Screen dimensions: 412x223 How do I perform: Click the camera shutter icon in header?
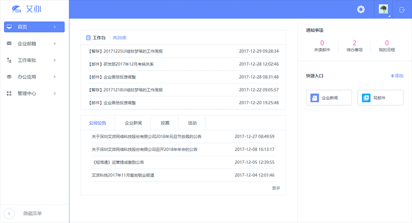361,9
